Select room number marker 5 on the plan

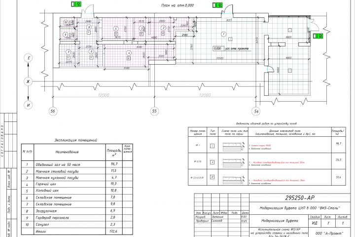click(116, 29)
